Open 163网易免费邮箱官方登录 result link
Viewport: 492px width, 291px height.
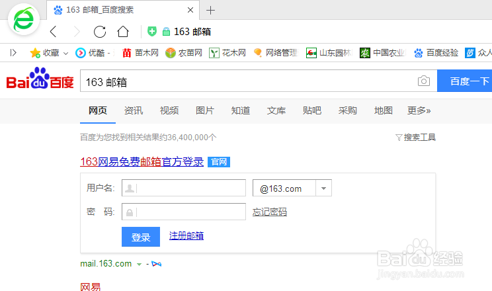pos(142,161)
